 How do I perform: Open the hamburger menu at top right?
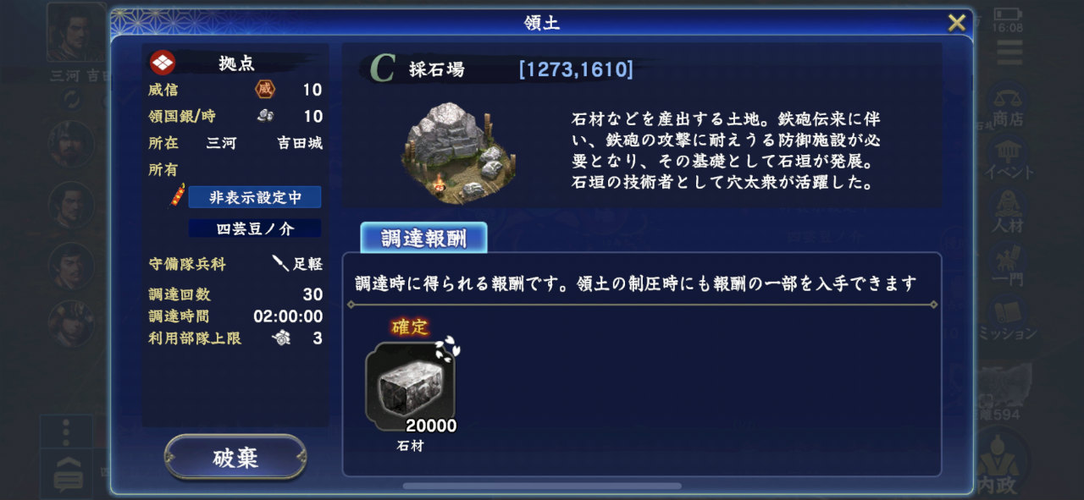(x=1009, y=52)
